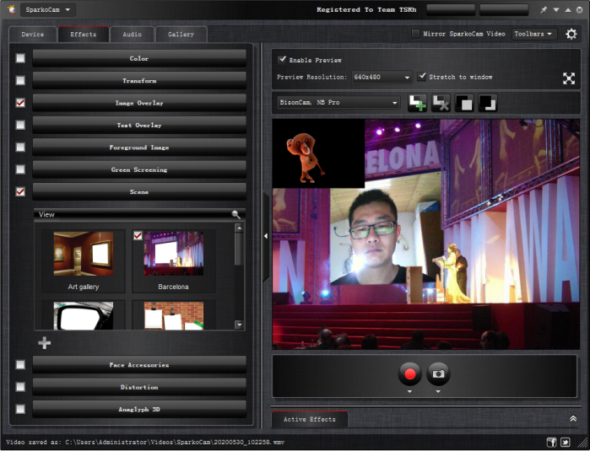Enable the Transform effect checkbox
Screen dimensions: 590x451
pyautogui.click(x=20, y=80)
